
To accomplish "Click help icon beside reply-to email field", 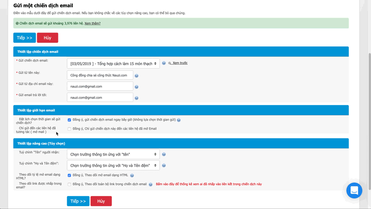I will tap(136, 98).
